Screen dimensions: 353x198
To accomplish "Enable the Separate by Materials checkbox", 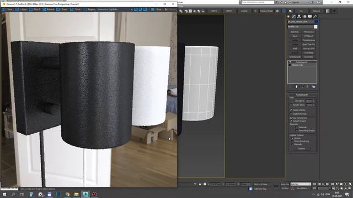I will tap(297, 127).
